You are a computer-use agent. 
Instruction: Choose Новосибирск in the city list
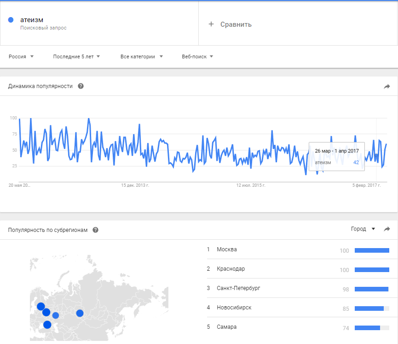point(234,308)
